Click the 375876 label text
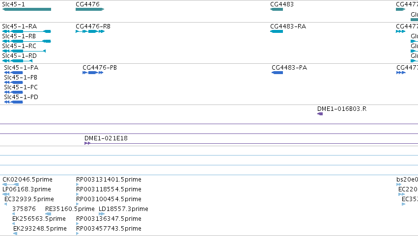 coord(24,209)
